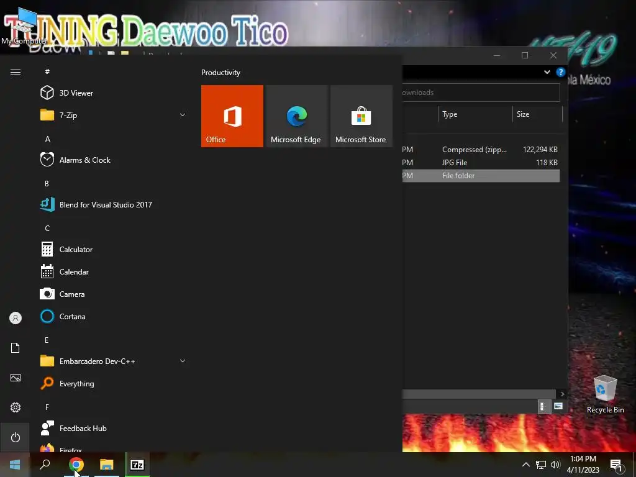Screen dimensions: 636x477
Task: Launch Alarms & Clock app
Action: point(114,160)
